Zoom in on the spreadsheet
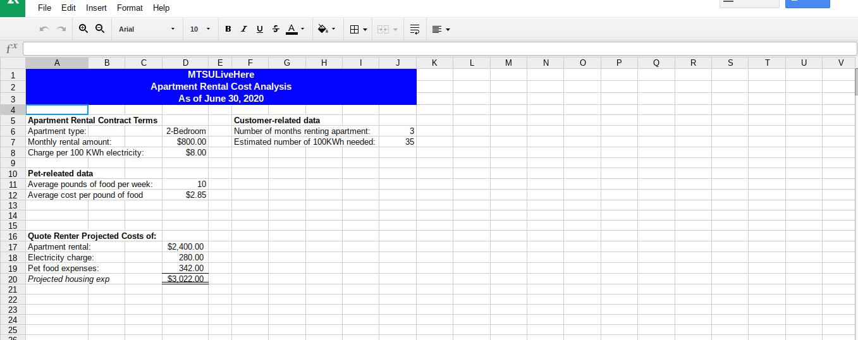 click(x=84, y=29)
